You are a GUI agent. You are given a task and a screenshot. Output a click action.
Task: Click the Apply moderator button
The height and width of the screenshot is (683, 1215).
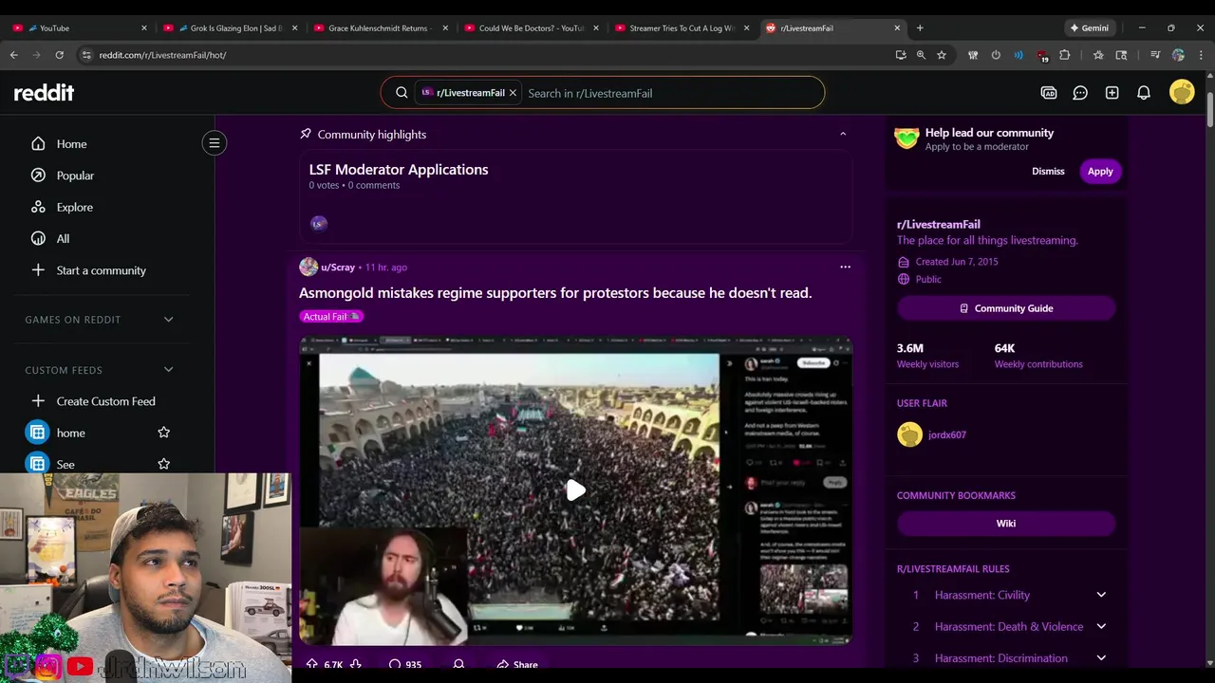pos(1100,172)
